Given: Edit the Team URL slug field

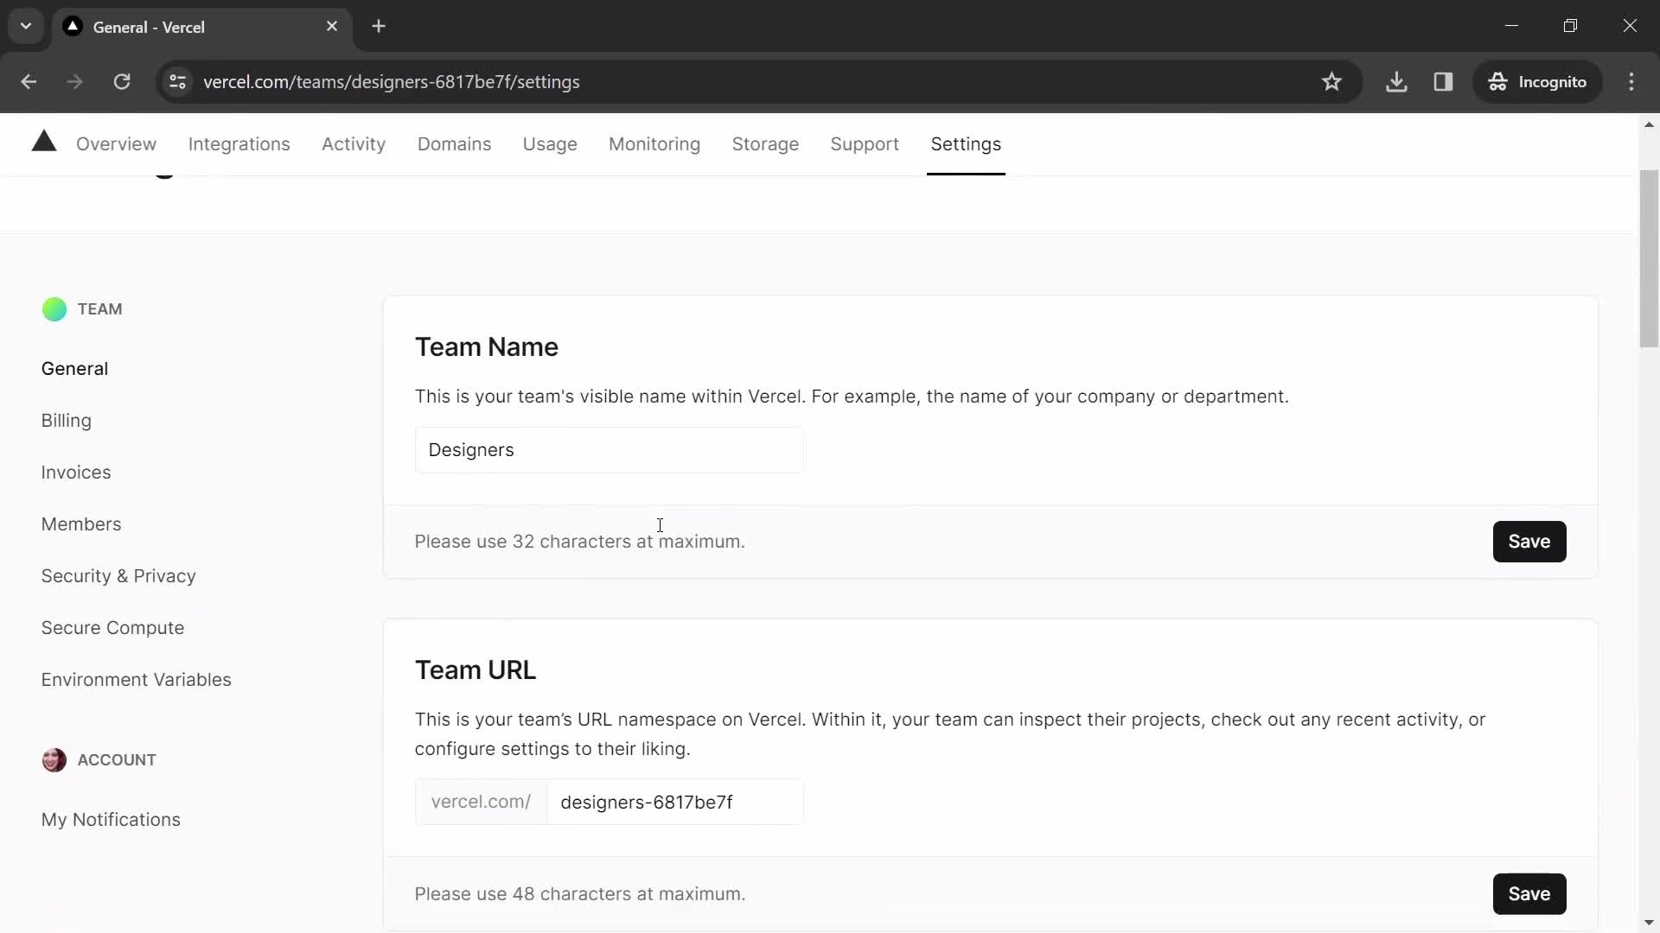Looking at the screenshot, I should coord(673,802).
